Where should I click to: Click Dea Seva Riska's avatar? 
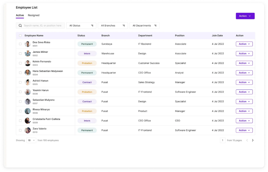click(27, 44)
